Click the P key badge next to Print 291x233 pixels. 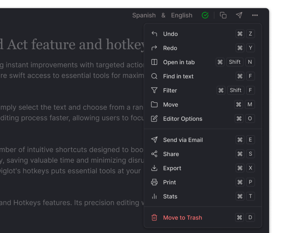pos(251,182)
